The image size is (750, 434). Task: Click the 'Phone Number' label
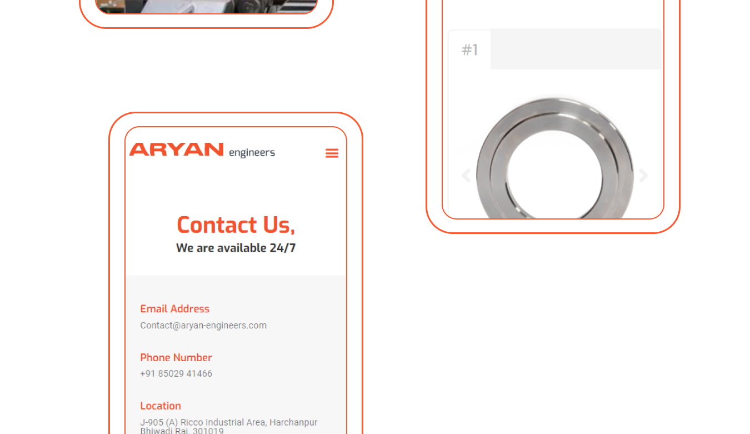click(176, 357)
